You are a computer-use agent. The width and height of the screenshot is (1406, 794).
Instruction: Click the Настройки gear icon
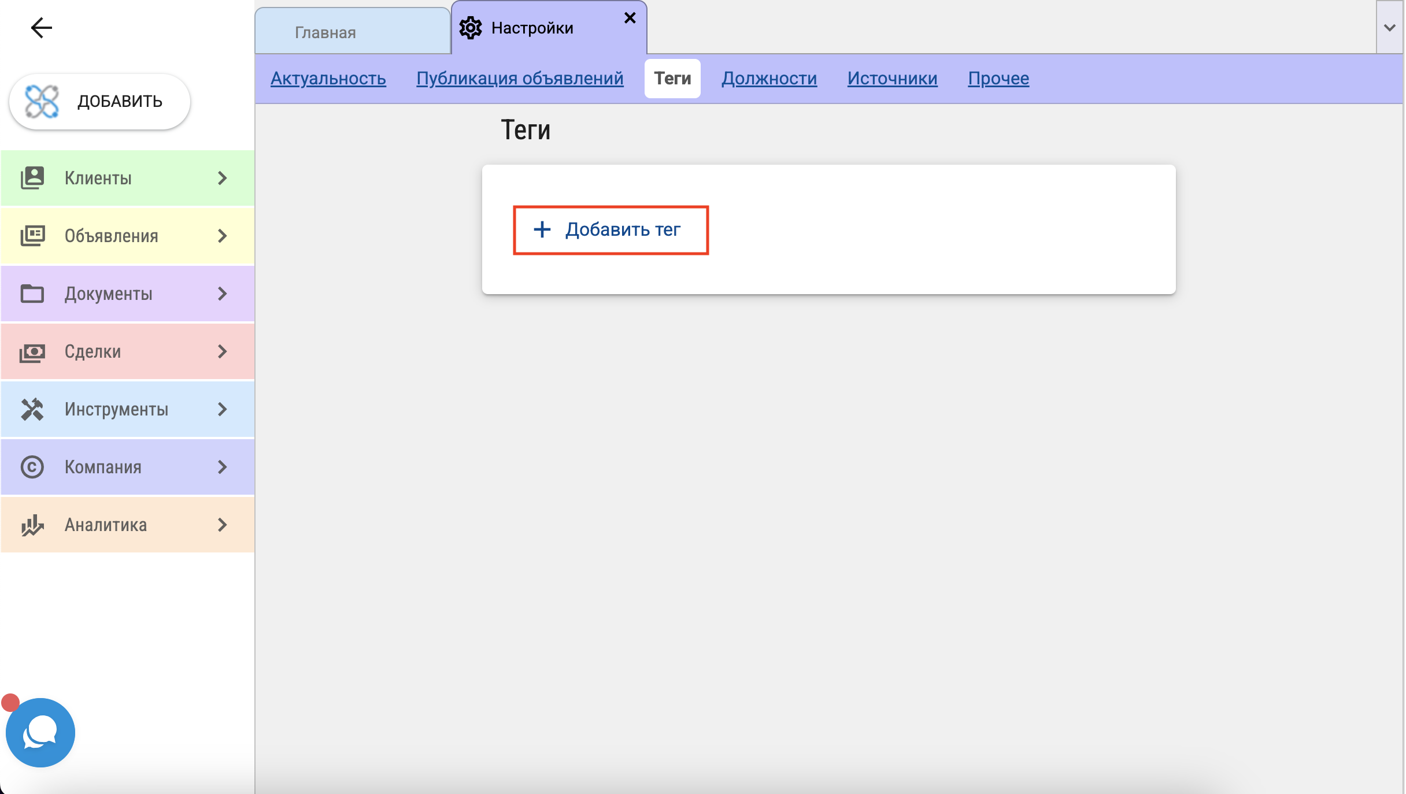coord(471,28)
